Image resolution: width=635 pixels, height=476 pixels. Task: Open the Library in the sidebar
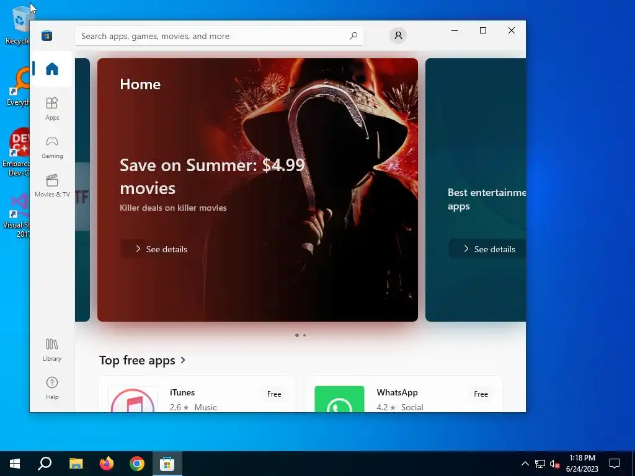(x=52, y=350)
